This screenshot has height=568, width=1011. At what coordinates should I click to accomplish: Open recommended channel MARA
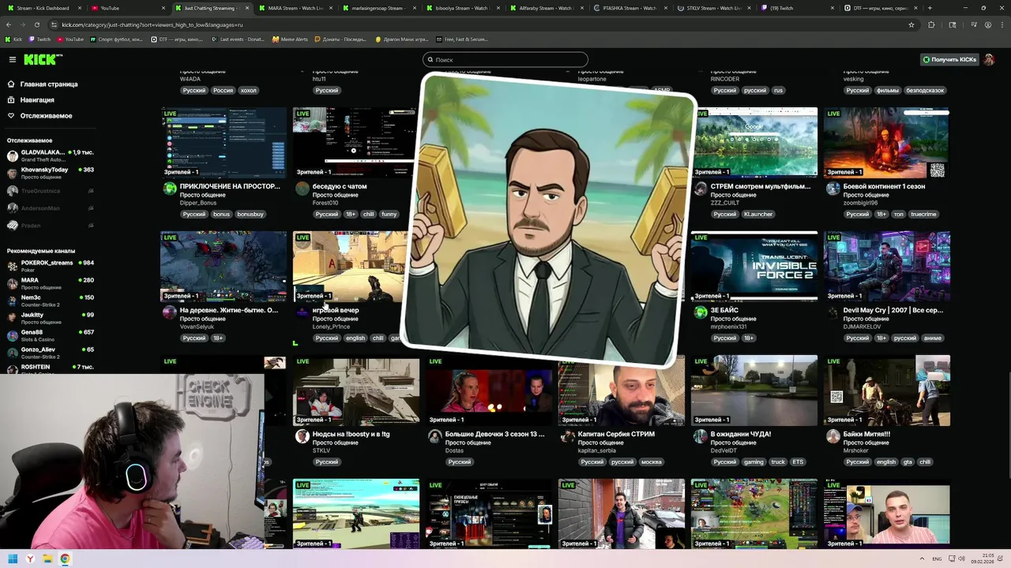51,283
